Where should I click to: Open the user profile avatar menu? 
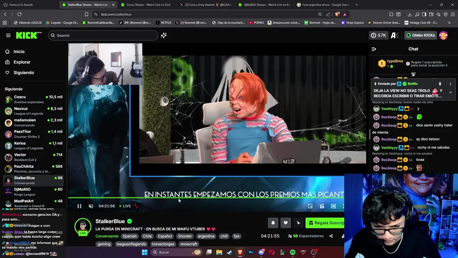(443, 35)
